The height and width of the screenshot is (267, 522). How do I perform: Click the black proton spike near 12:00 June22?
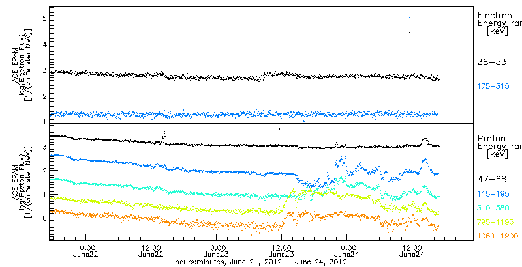[164, 136]
